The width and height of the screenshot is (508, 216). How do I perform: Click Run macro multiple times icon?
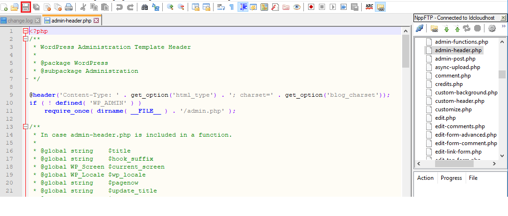coord(343,7)
